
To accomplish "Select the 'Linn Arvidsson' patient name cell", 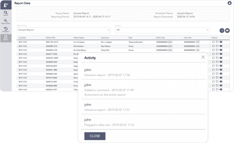I will [x=79, y=42].
